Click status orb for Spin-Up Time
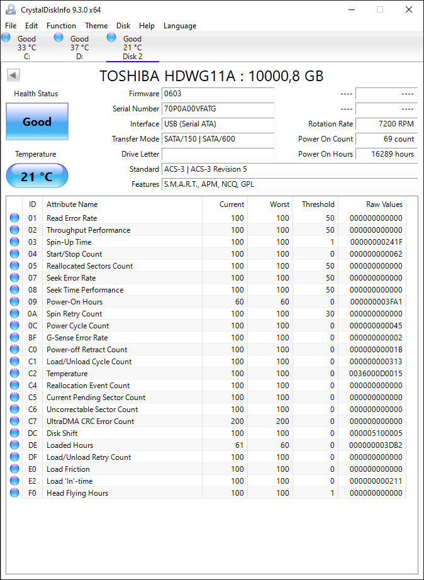Image resolution: width=424 pixels, height=580 pixels. (14, 242)
